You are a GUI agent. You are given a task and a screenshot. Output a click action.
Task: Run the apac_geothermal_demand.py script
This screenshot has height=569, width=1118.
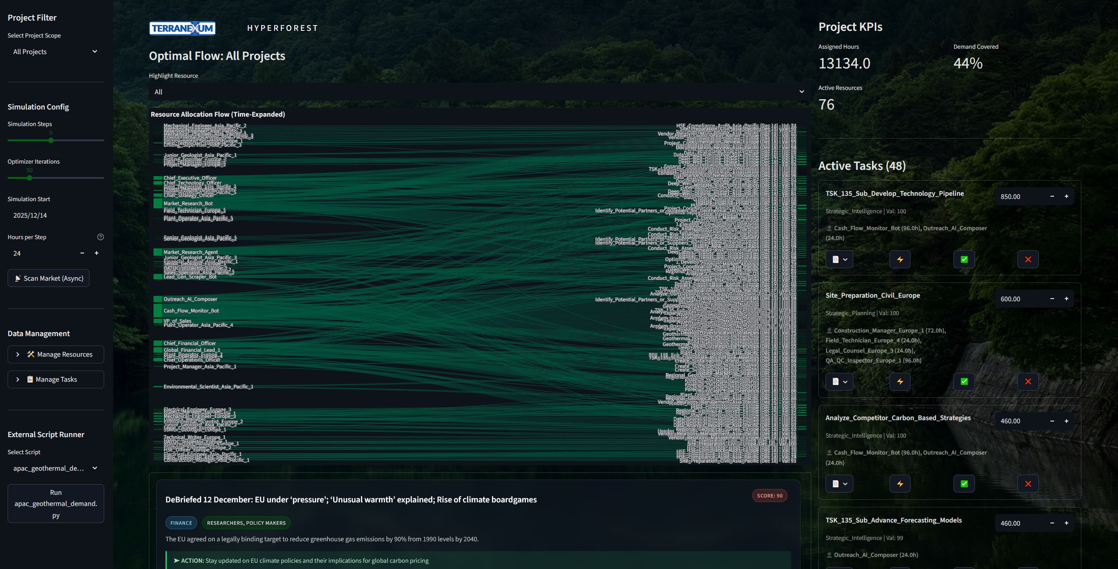tap(55, 503)
